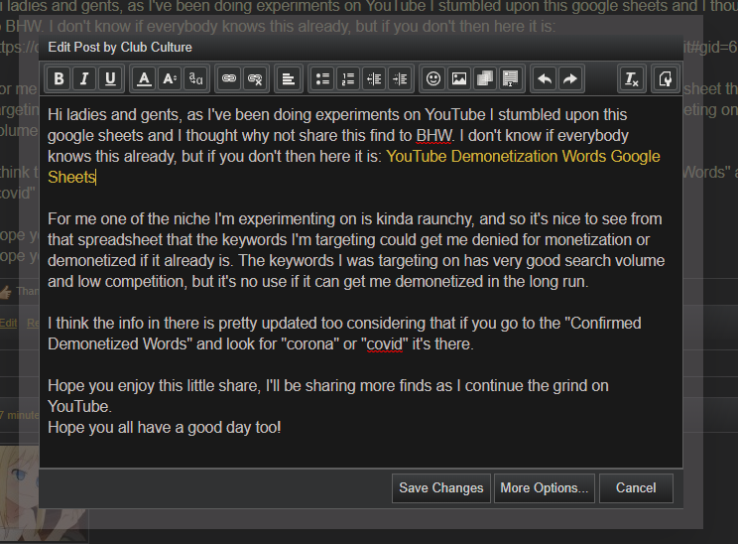Toggle italic formatting

84,78
